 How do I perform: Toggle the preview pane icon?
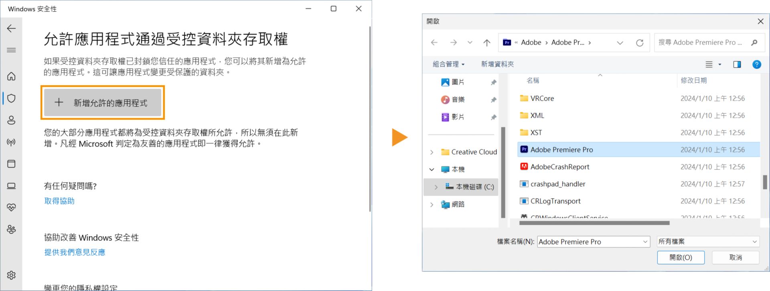coord(737,64)
